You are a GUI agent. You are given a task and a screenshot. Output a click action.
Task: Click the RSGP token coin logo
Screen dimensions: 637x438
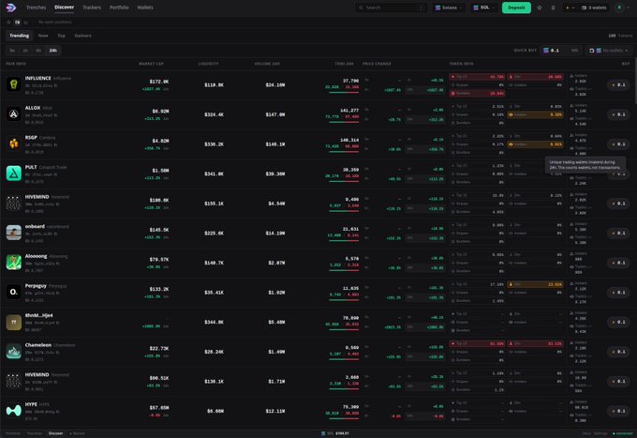coord(13,143)
